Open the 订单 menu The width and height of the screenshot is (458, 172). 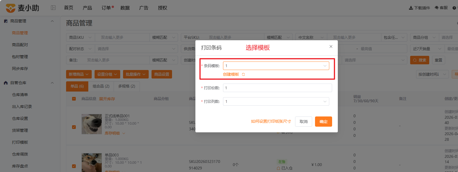coord(106,8)
